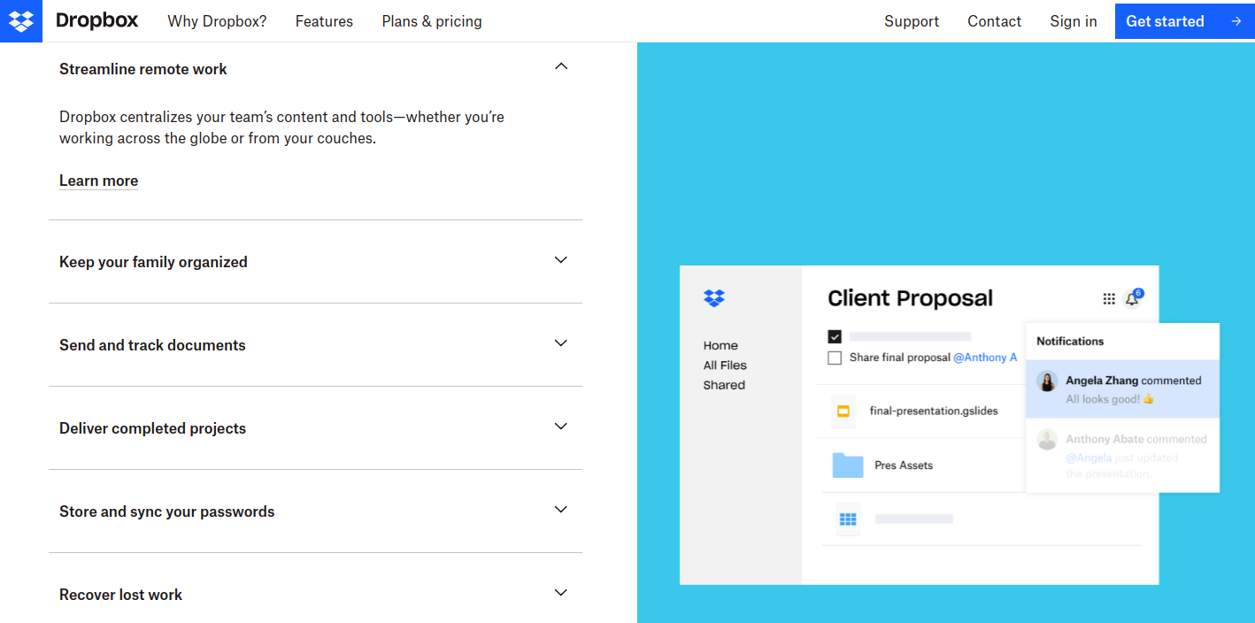
Task: Expand the Deliver completed projects section
Action: pos(560,427)
